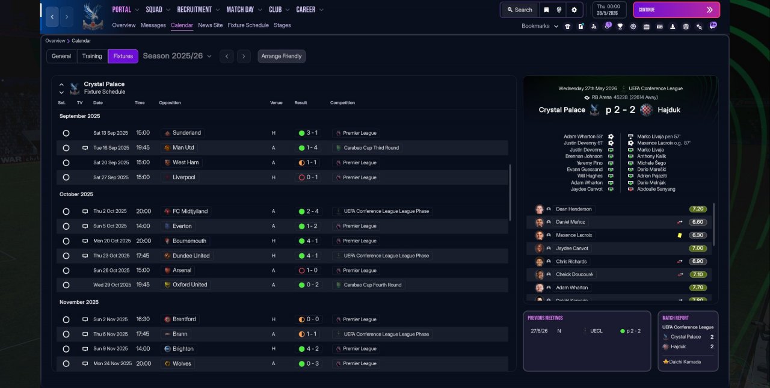Open the scouting network bookmark icon
The height and width of the screenshot is (388, 770).
click(x=594, y=26)
